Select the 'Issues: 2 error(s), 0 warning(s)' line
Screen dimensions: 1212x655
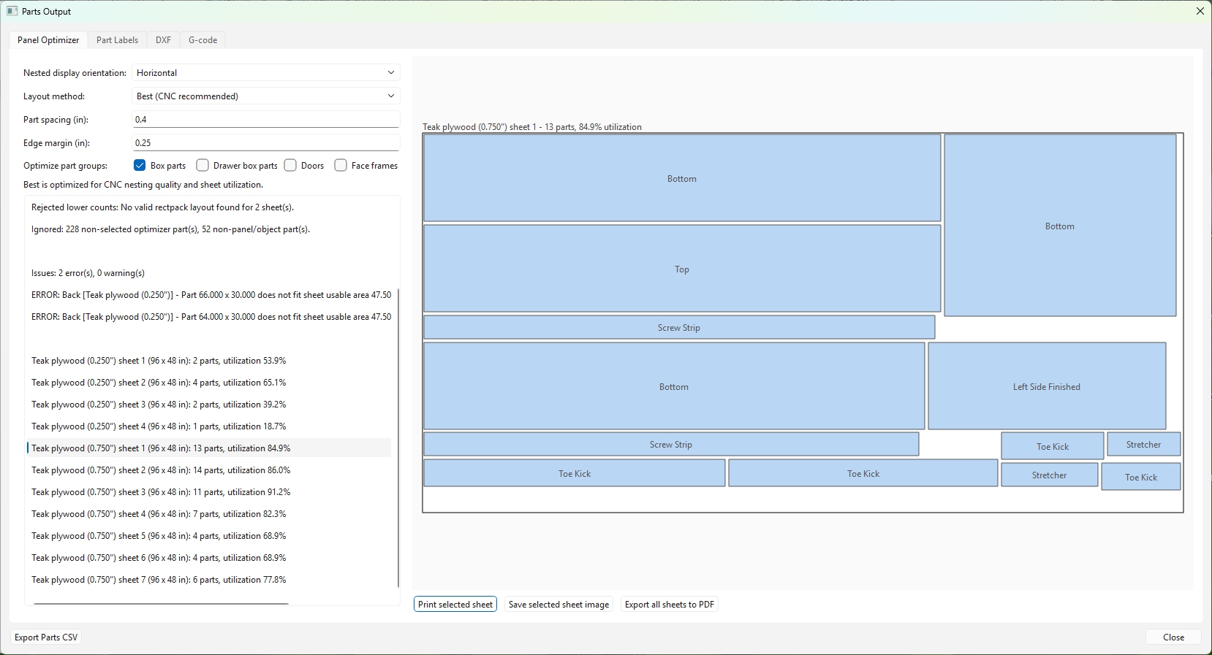[x=209, y=273]
